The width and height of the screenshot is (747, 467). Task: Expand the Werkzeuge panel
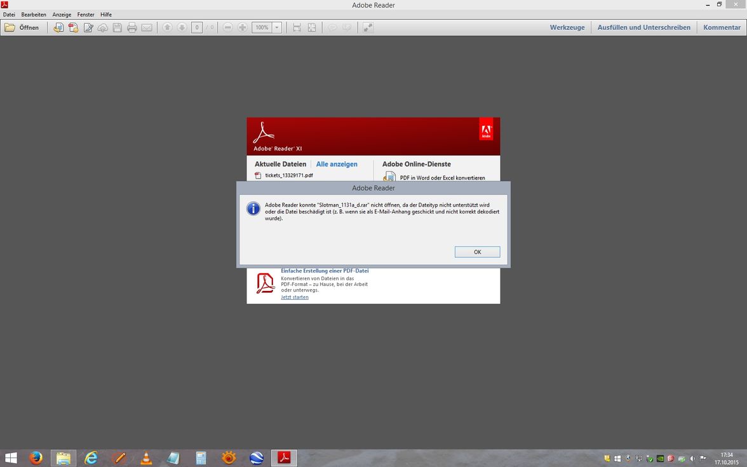pos(567,27)
